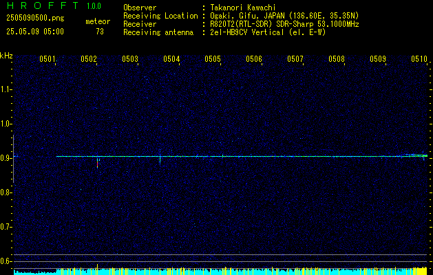Click the 0505 time marker
The height and width of the screenshot is (275, 433).
[x=213, y=58]
